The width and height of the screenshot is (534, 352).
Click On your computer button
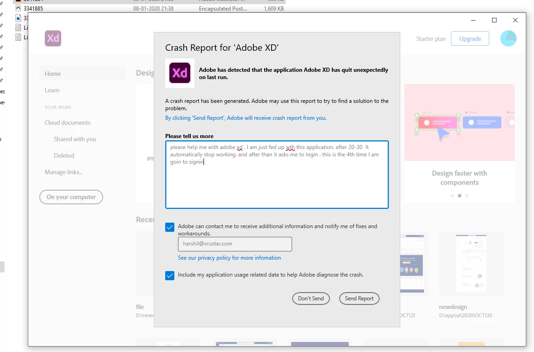tap(71, 197)
